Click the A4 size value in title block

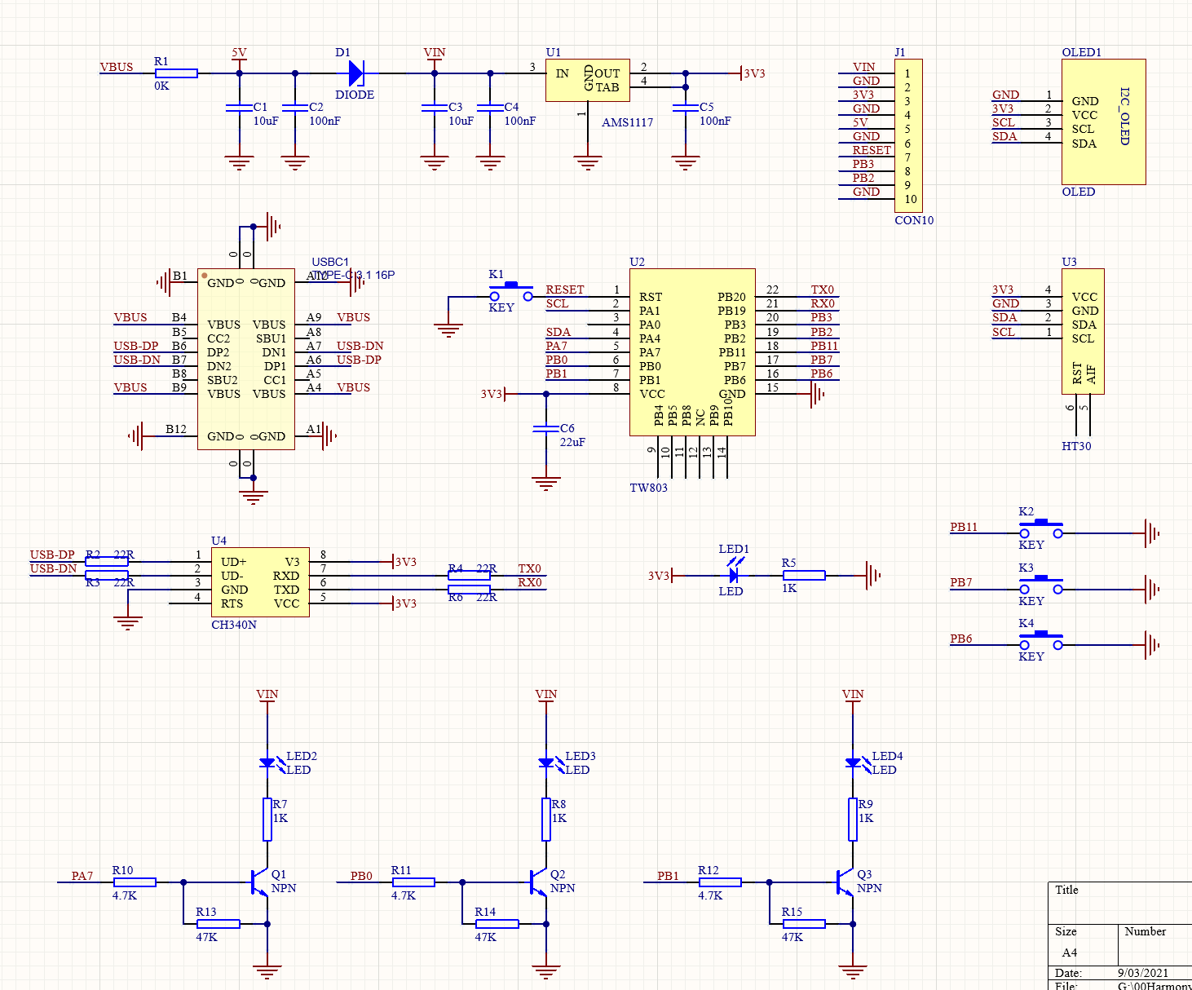(1070, 952)
